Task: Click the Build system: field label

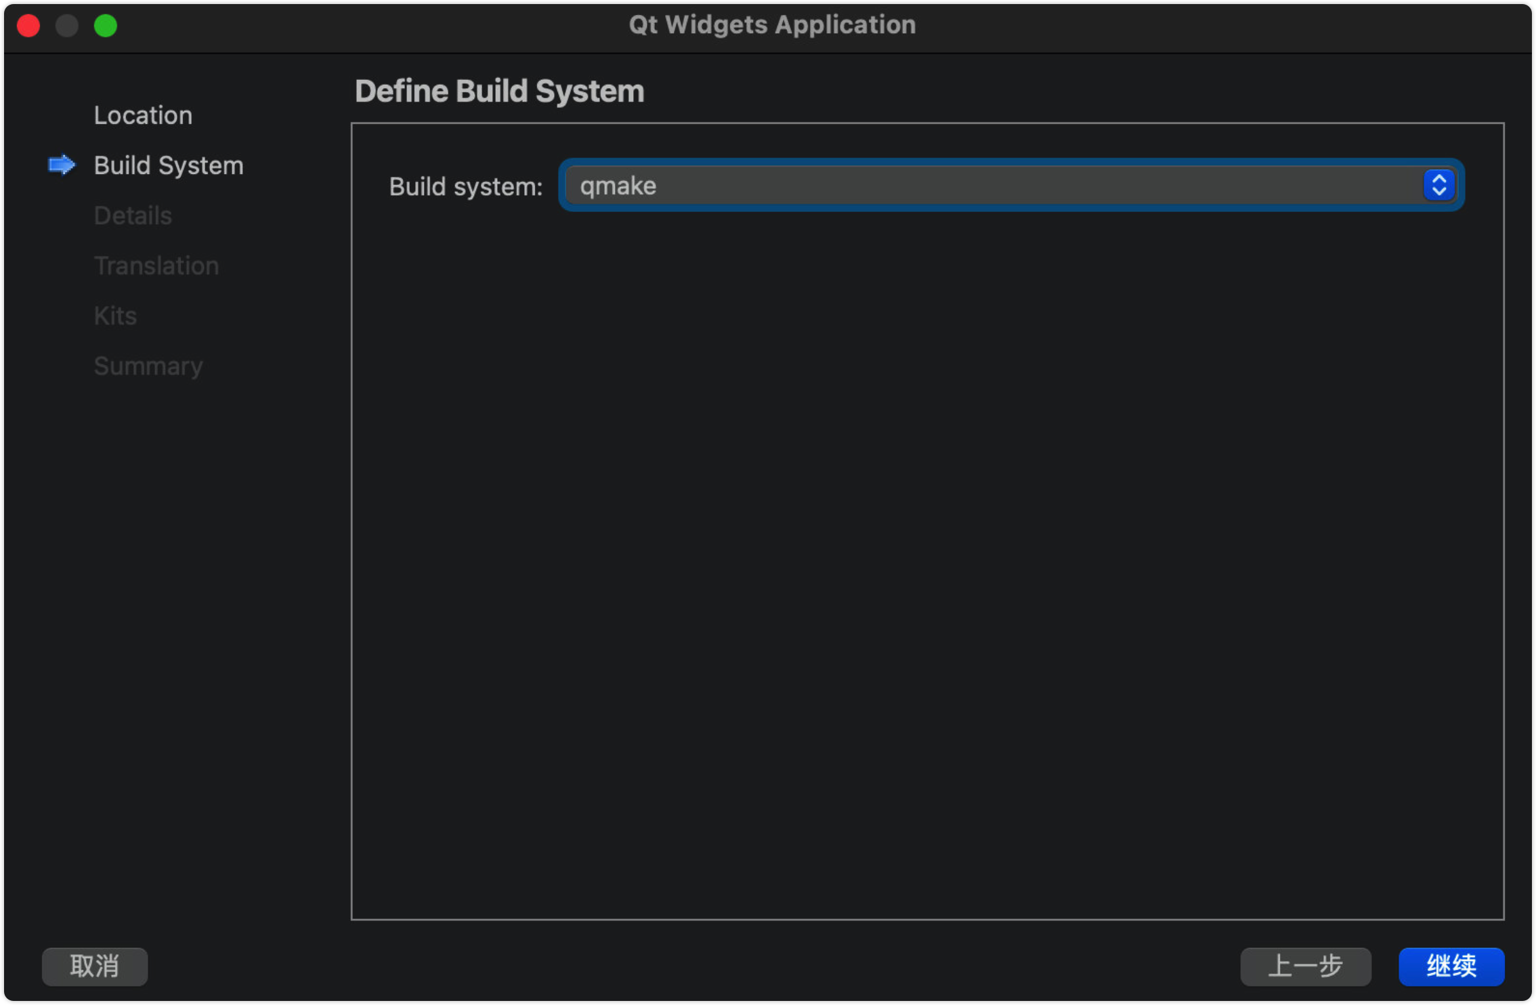Action: (465, 186)
